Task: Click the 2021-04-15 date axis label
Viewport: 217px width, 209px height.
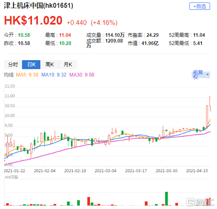Action: (x=197, y=171)
